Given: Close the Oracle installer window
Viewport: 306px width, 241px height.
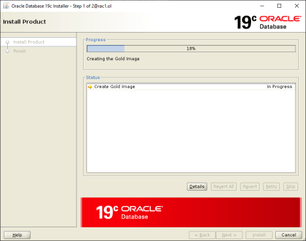Looking at the screenshot, I should [297, 6].
